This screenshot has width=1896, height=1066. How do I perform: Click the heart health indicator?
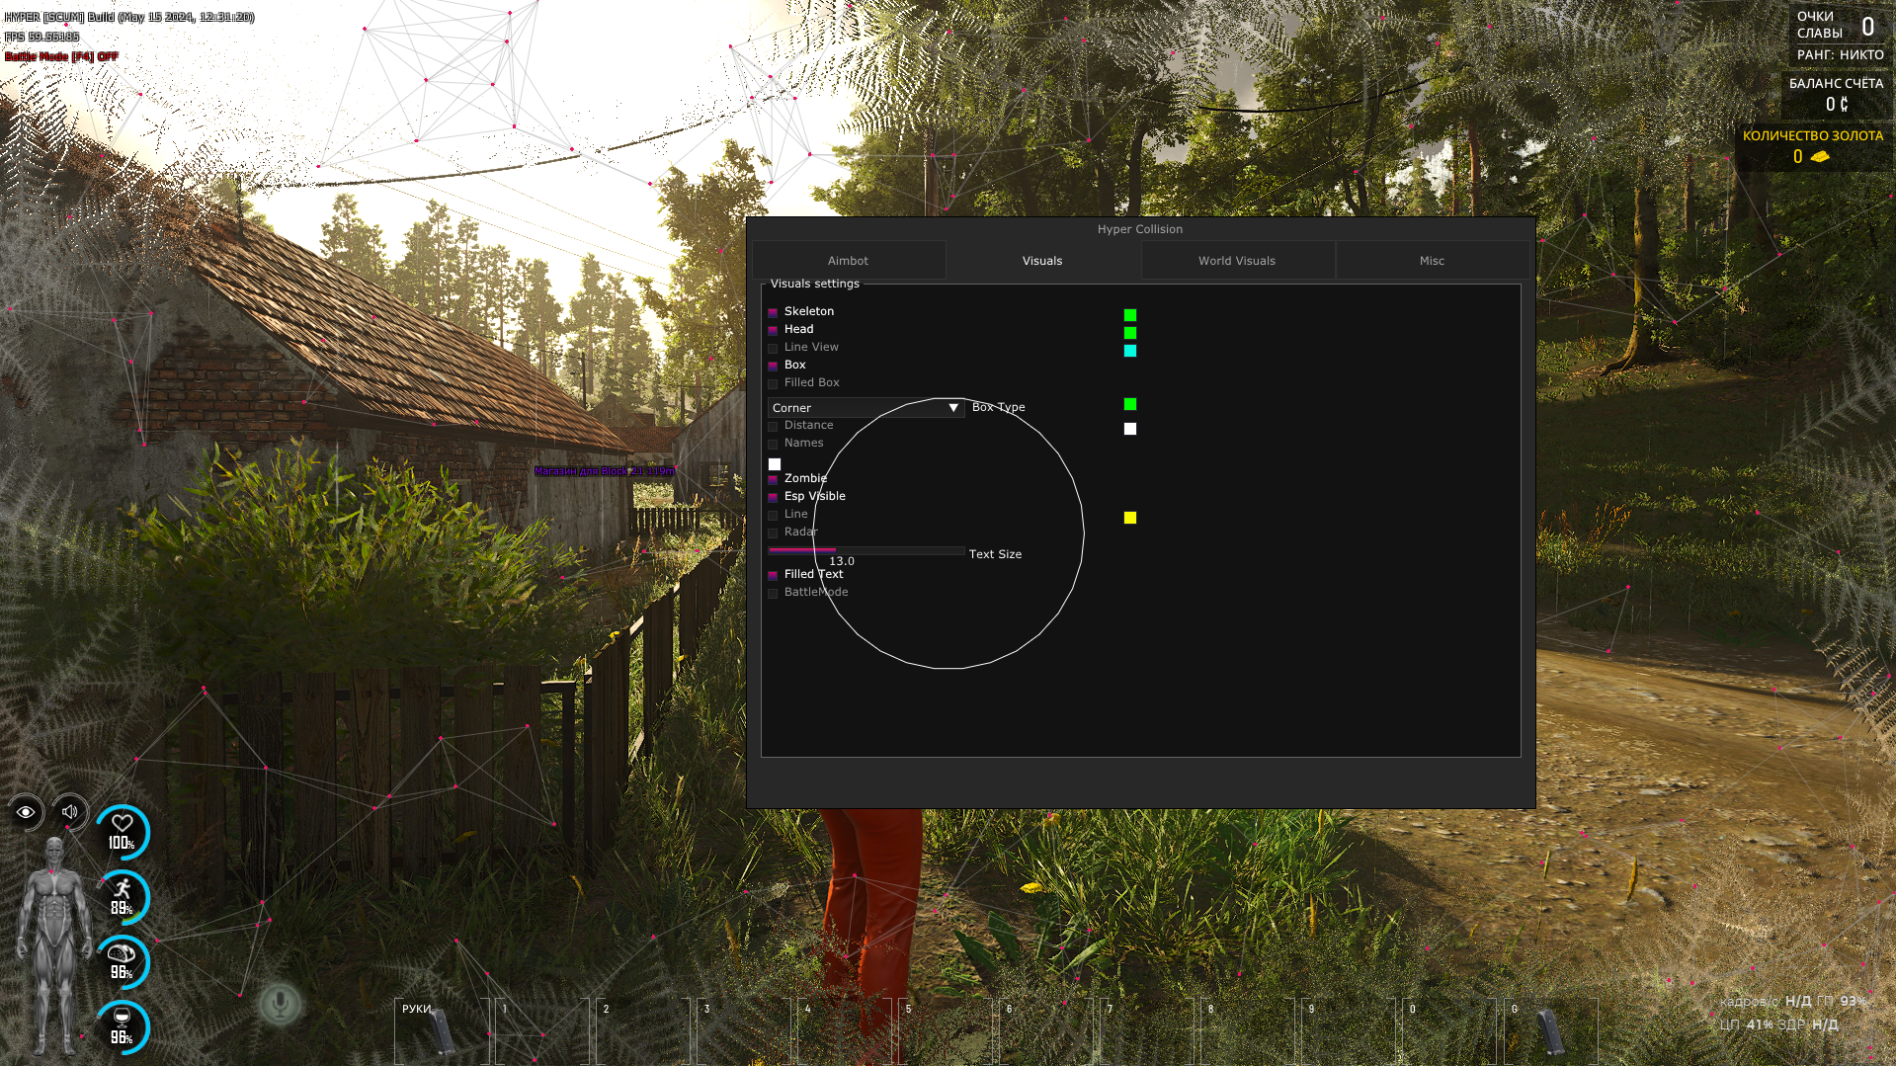pos(123,832)
